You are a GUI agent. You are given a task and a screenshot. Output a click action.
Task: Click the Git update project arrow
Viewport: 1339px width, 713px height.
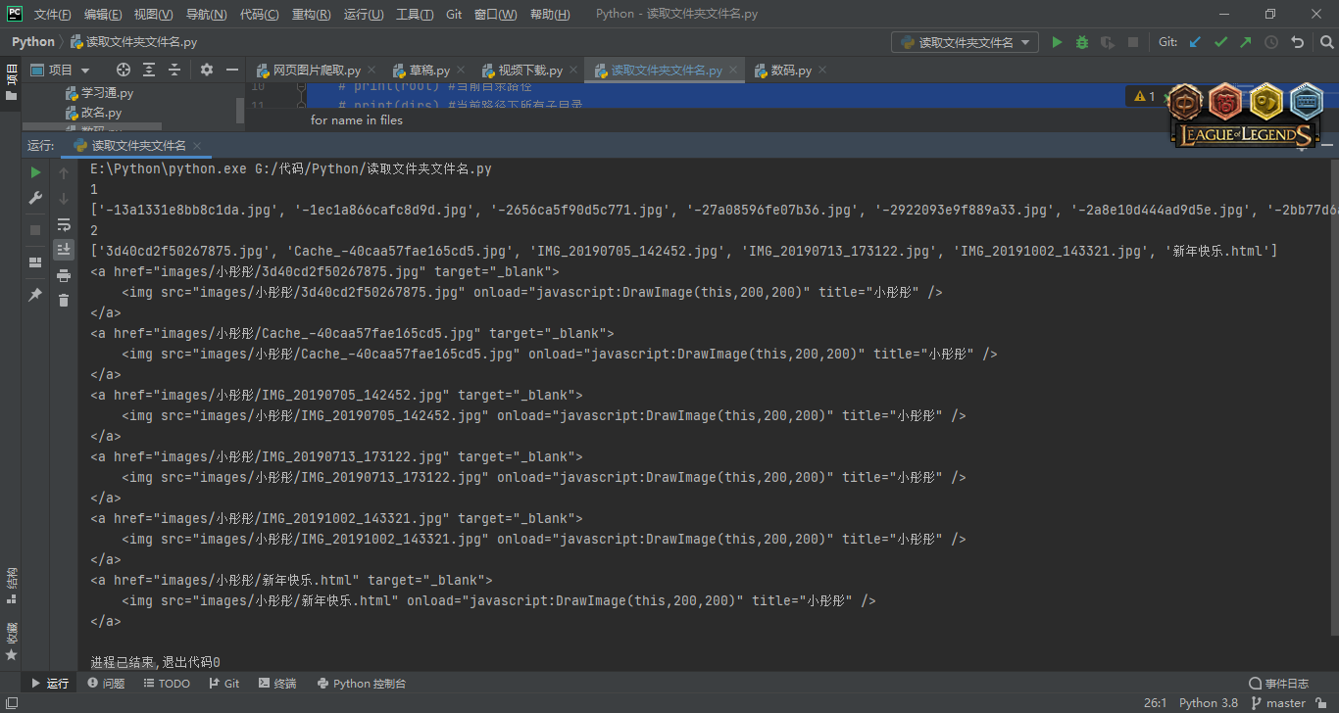pyautogui.click(x=1195, y=42)
